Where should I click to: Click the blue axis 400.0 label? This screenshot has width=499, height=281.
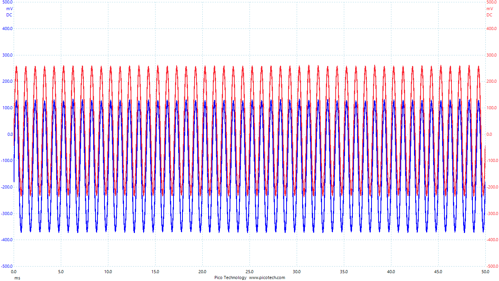(x=7, y=28)
